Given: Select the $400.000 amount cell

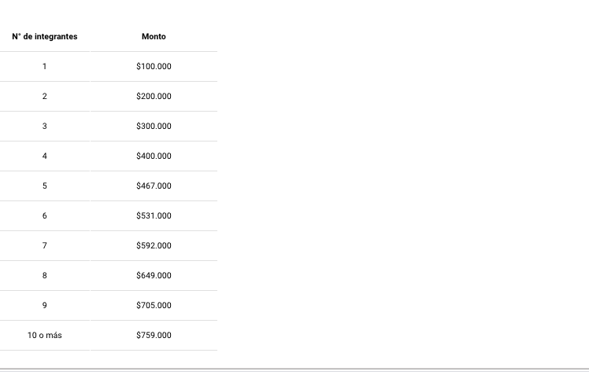Looking at the screenshot, I should point(154,156).
